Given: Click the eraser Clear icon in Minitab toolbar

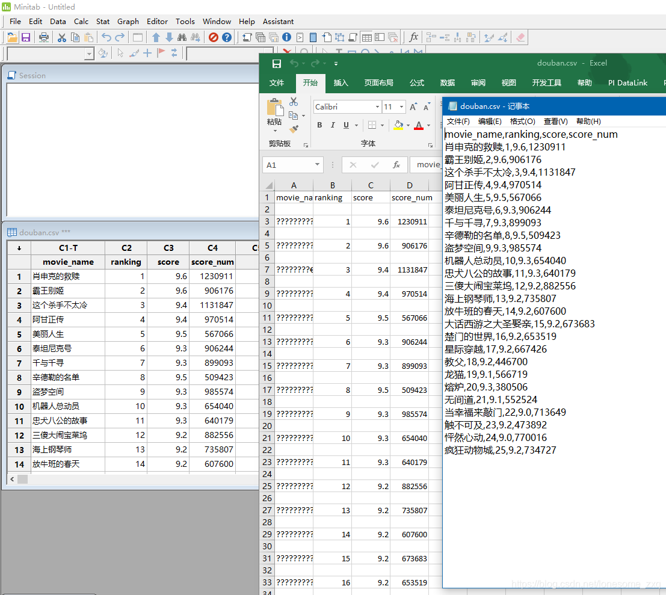Looking at the screenshot, I should (x=520, y=37).
